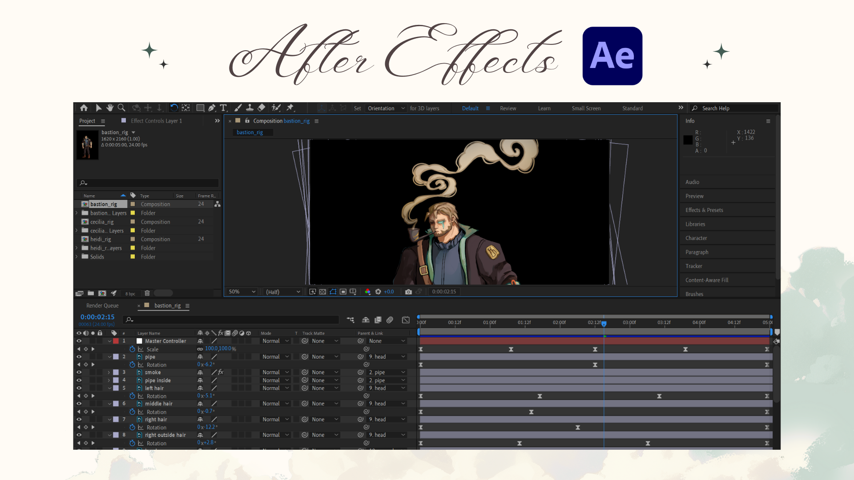Select the Clone Stamp tool
854x480 pixels.
click(x=250, y=108)
